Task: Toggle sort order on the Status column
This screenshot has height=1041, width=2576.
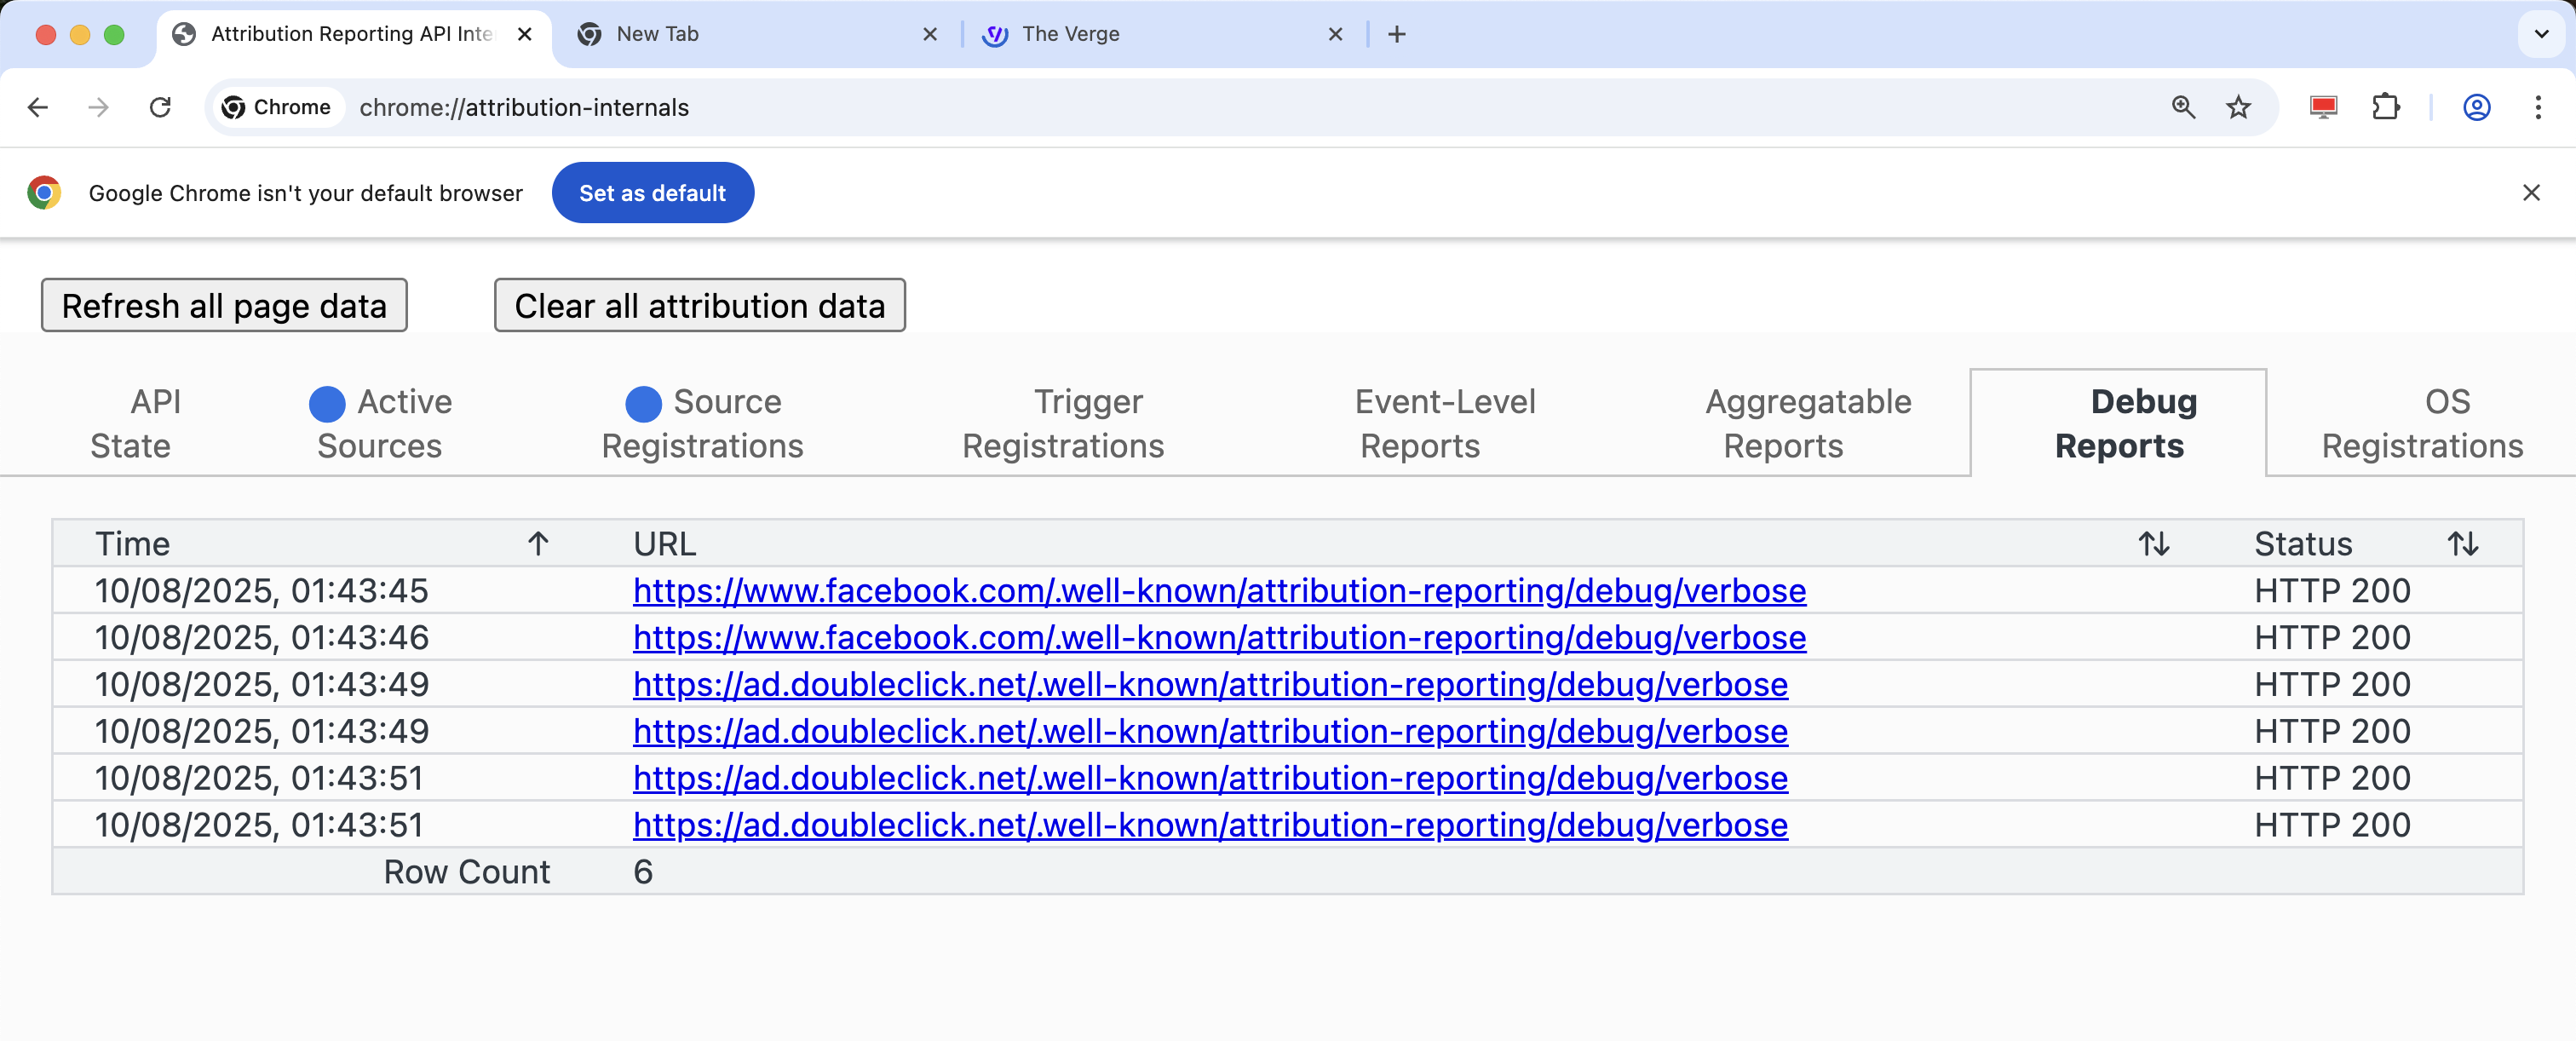Action: pos(2462,544)
